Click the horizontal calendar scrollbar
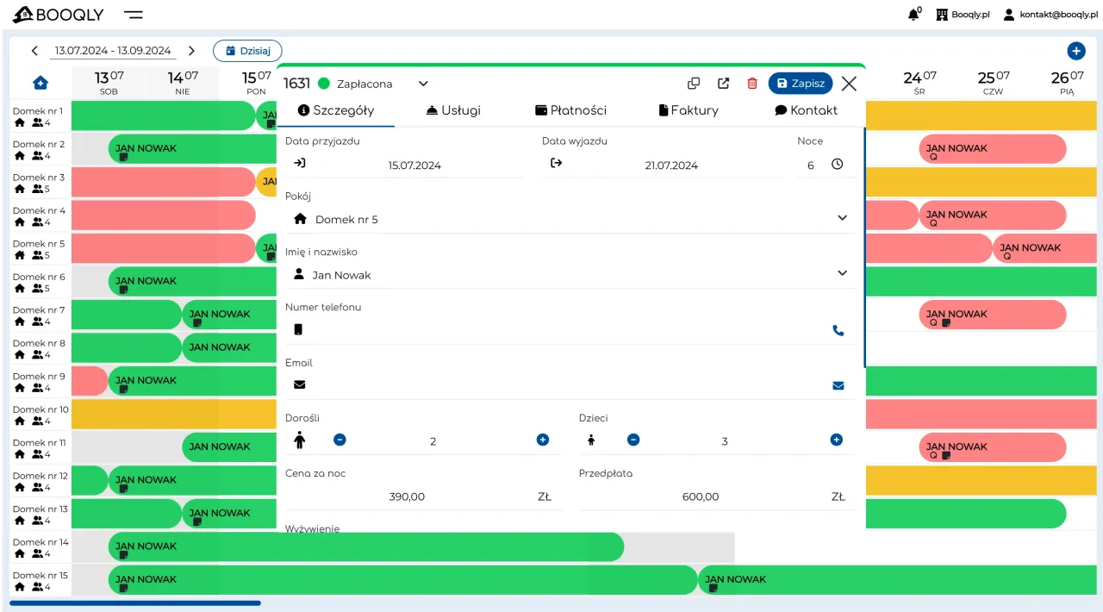 [135, 603]
